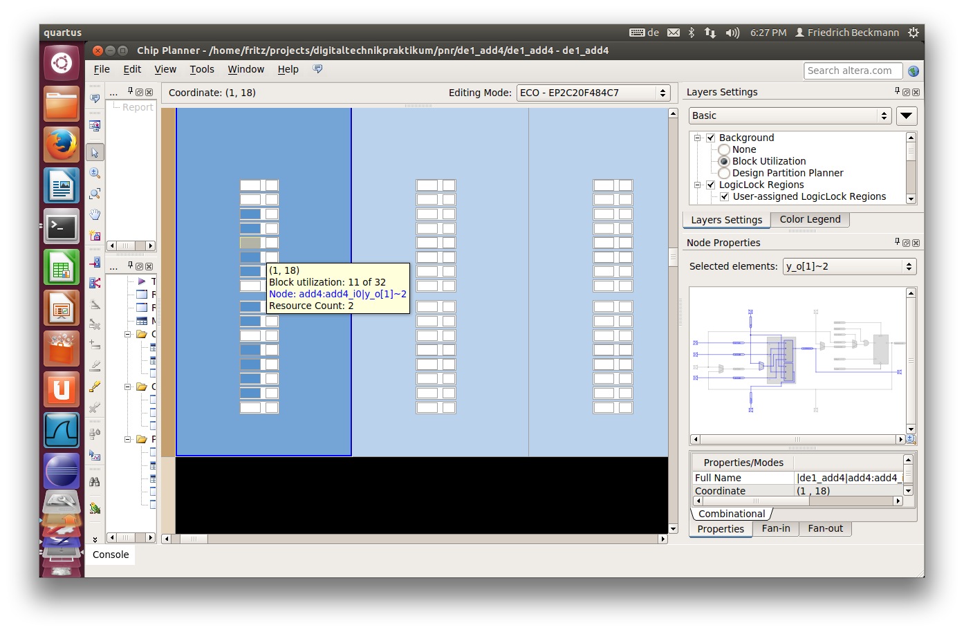Select the arrow selection tool
This screenshot has height=632, width=964.
95,153
